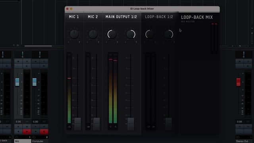Click the Computer channel blue fader
This screenshot has height=143, width=254.
pyautogui.click(x=35, y=82)
